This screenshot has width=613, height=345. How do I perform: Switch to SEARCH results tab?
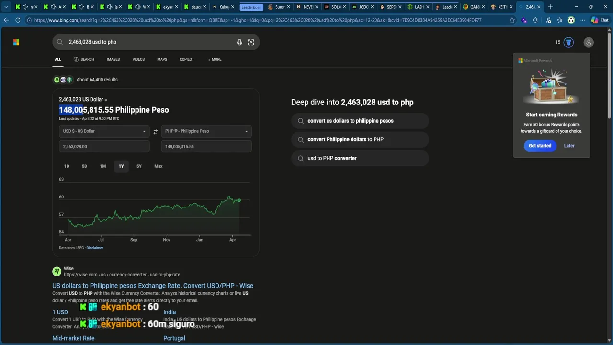pyautogui.click(x=84, y=59)
